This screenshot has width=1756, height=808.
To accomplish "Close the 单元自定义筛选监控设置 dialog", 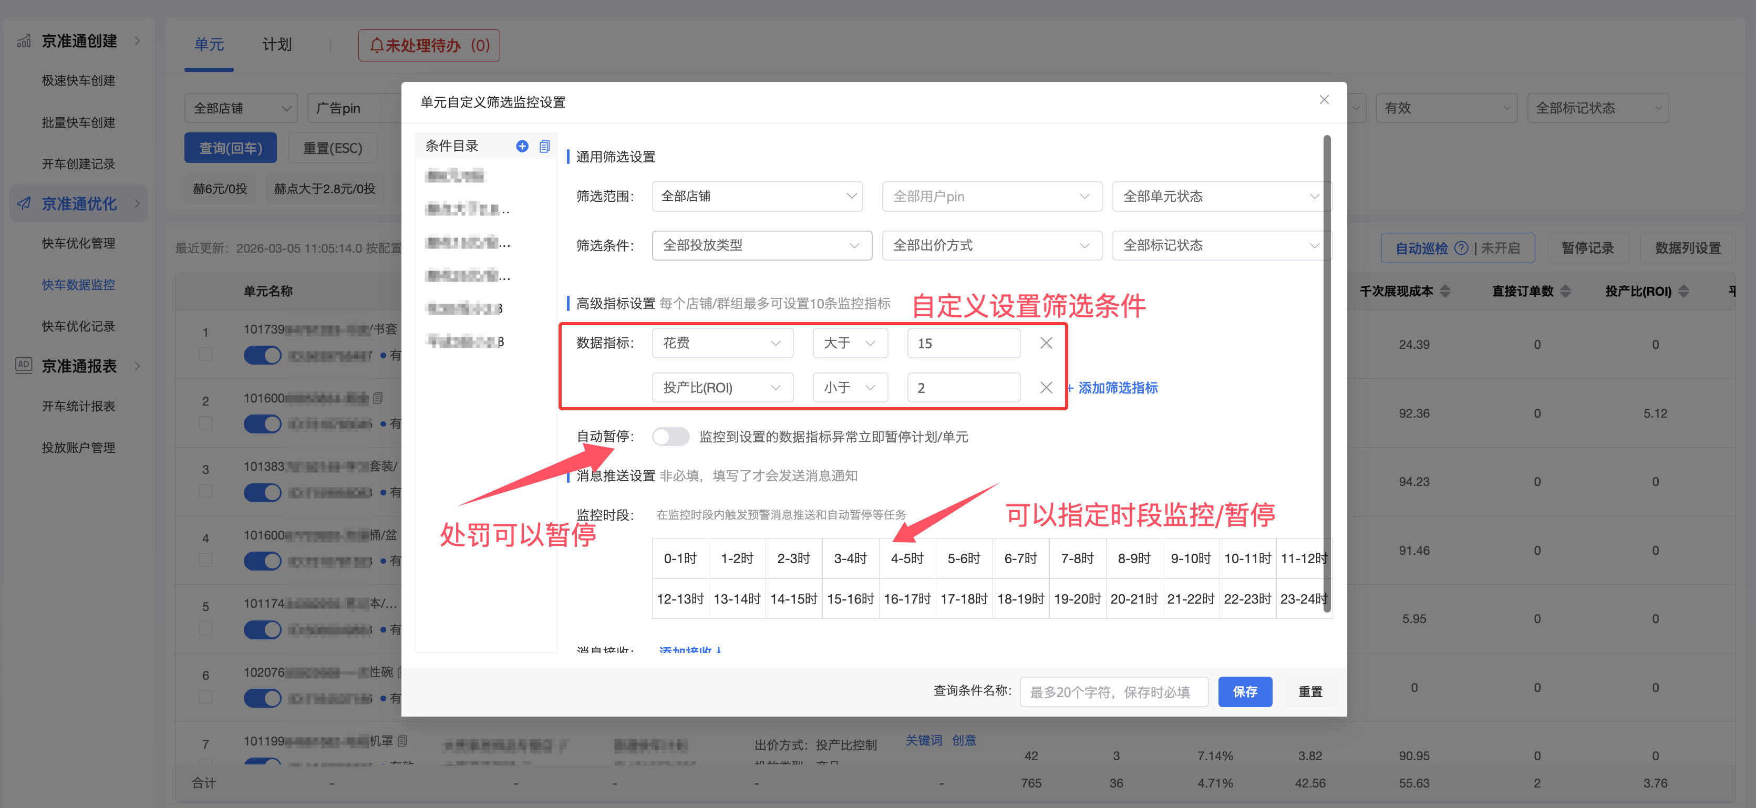I will (1324, 100).
